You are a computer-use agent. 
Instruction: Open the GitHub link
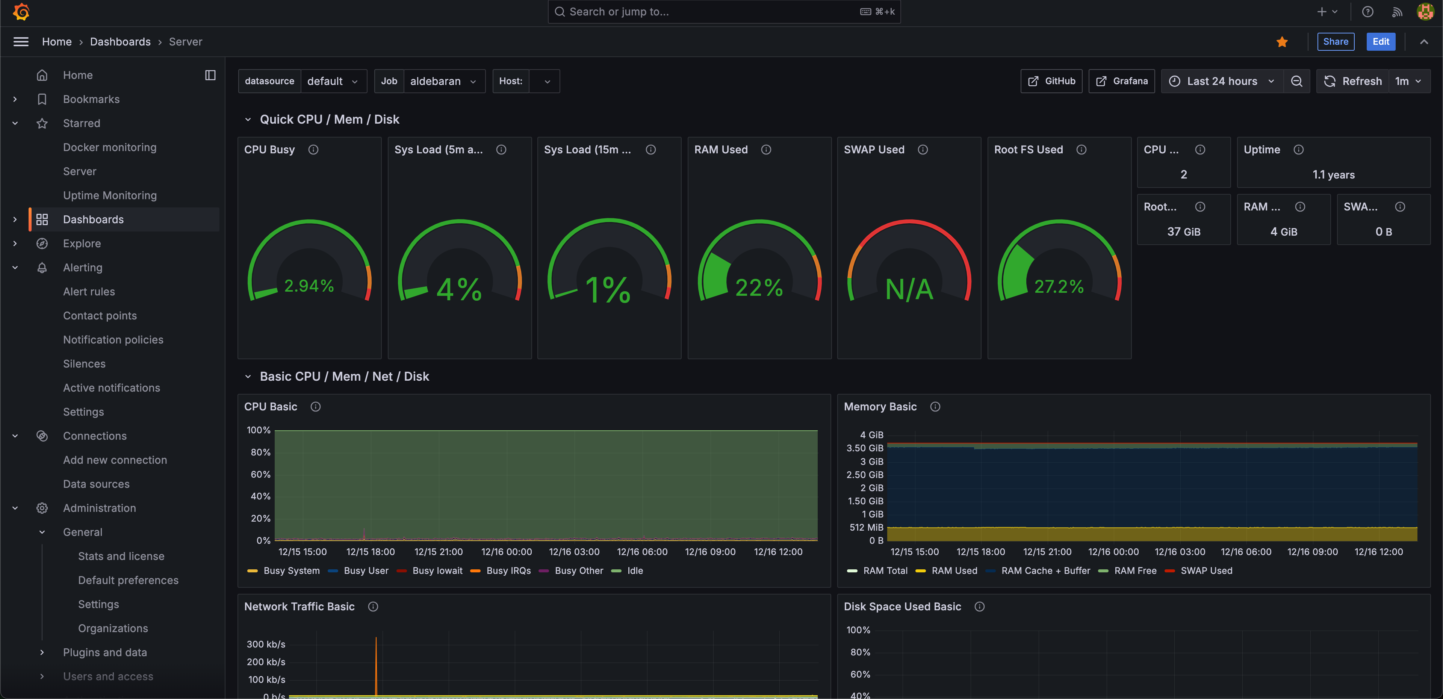pyautogui.click(x=1051, y=81)
